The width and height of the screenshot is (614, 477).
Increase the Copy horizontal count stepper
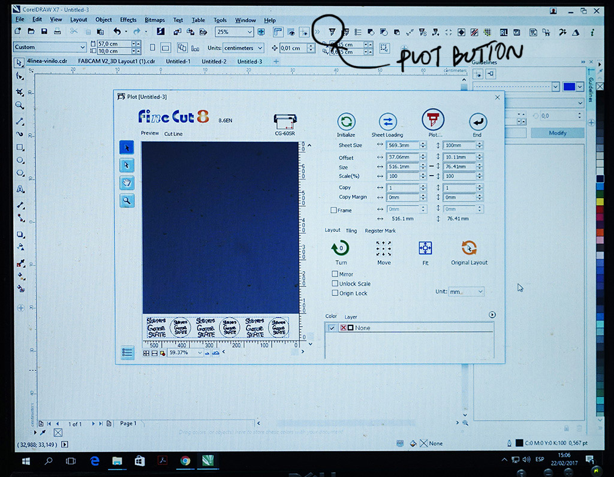[423, 186]
